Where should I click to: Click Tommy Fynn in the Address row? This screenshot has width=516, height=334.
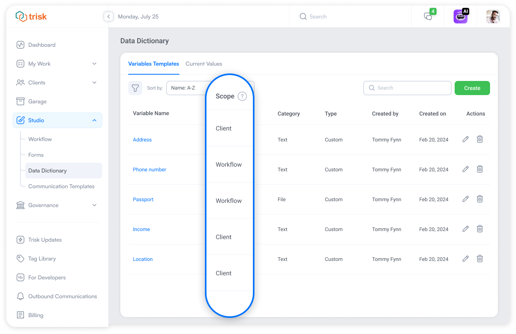[387, 139]
